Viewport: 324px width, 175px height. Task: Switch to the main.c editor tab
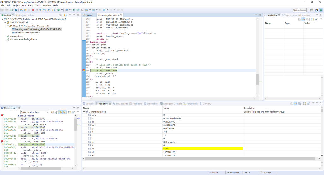tap(88, 15)
